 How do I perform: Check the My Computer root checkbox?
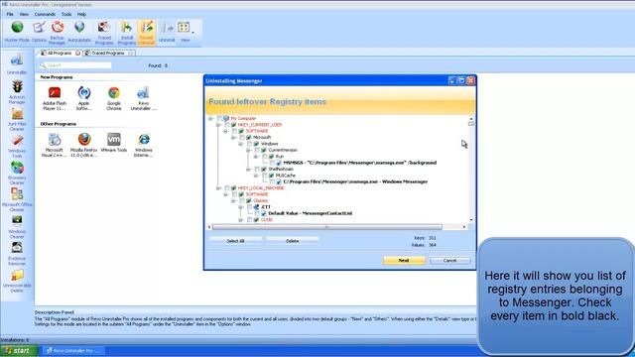[219, 119]
